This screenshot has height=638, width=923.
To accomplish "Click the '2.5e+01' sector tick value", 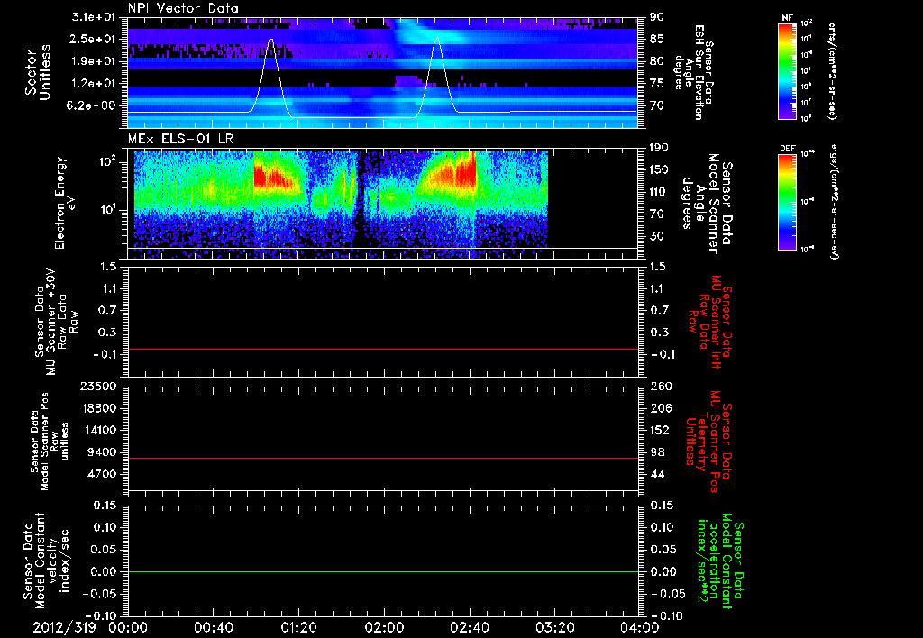I will click(x=94, y=39).
